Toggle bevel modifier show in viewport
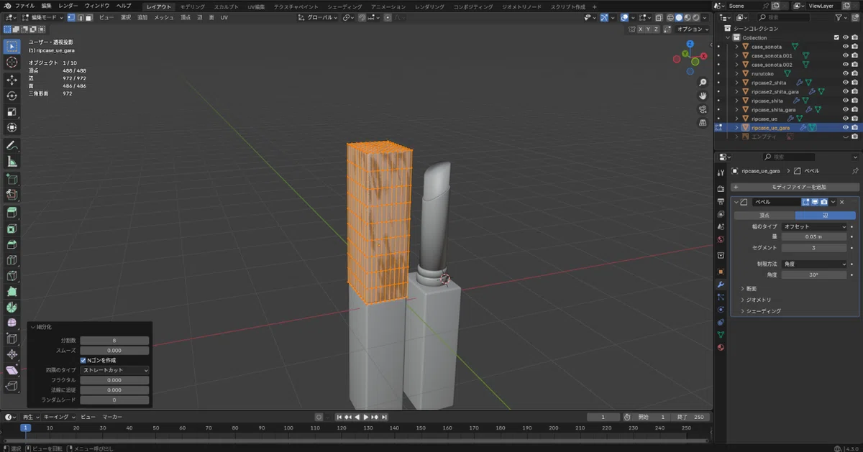Viewport: 863px width, 452px height. (815, 202)
